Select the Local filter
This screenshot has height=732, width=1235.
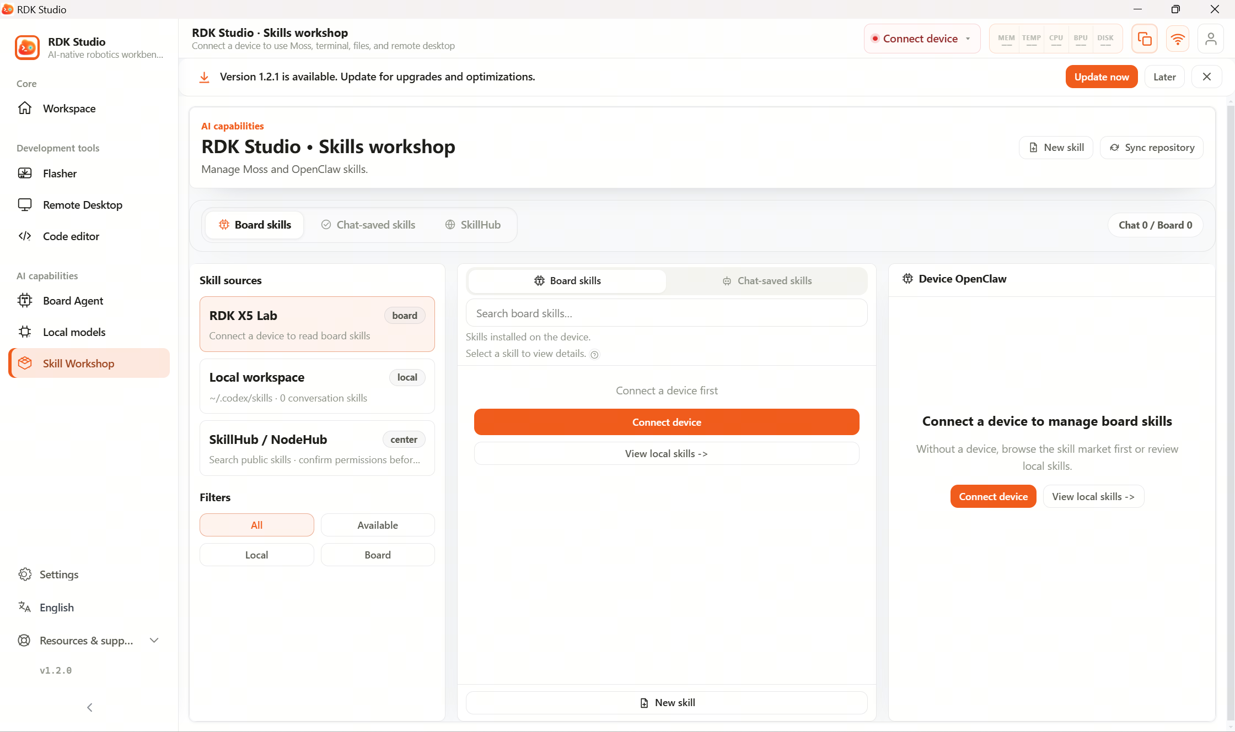click(257, 555)
